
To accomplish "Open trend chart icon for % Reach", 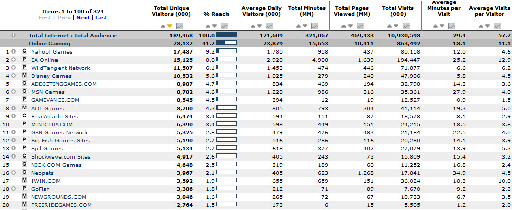I will tap(224, 26).
